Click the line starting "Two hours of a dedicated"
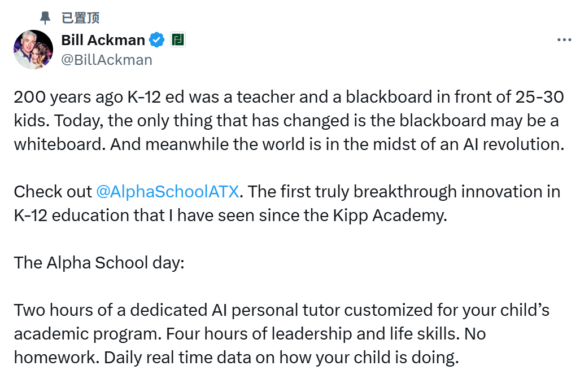The height and width of the screenshot is (379, 580). point(281,310)
